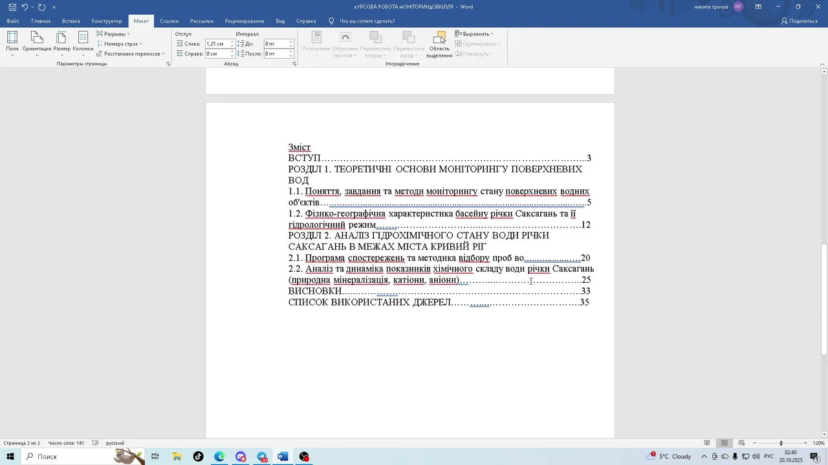
Task: Open Telegram from the taskbar
Action: [262, 457]
